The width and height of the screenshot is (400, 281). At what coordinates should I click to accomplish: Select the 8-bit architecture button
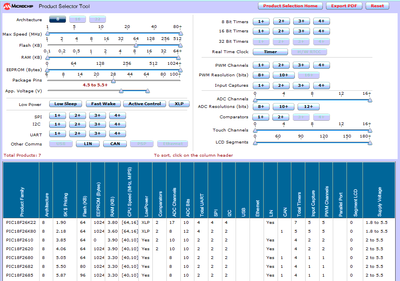tap(58, 19)
